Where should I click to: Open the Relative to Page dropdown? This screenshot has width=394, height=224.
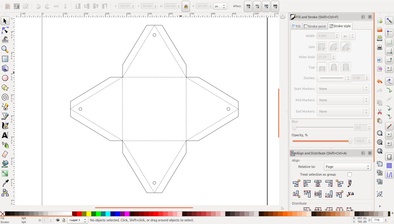tap(348, 167)
